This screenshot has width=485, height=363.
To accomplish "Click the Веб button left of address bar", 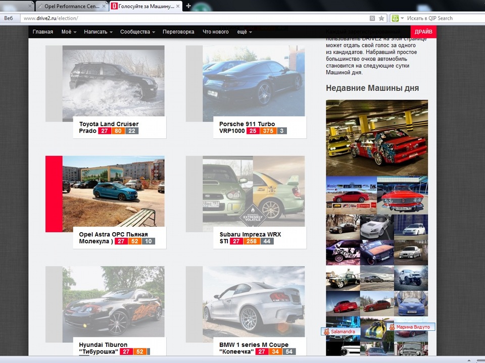I will click(9, 18).
